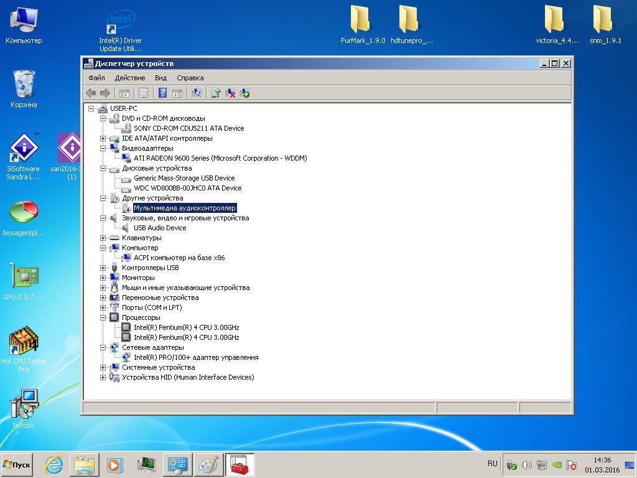Select Мультимедиа аудиоконтроллер entry
This screenshot has width=637, height=478.
tap(184, 208)
